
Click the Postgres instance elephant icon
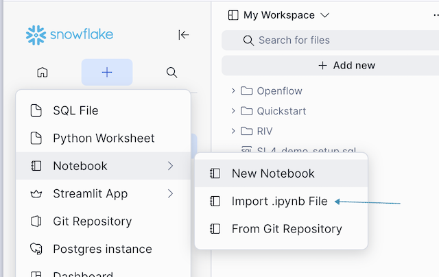37,249
